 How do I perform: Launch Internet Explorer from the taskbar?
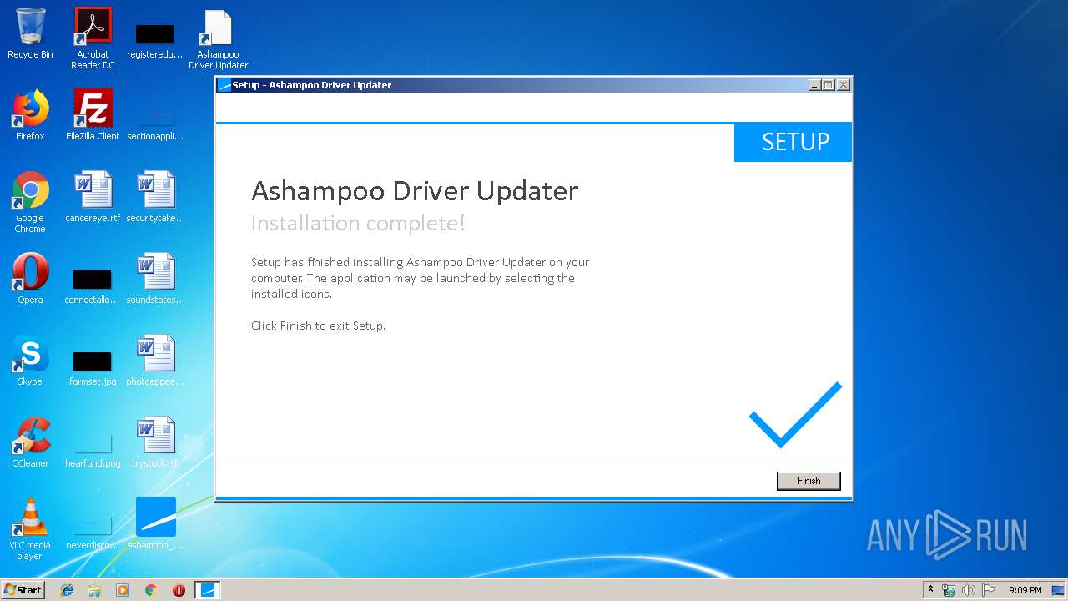(67, 590)
